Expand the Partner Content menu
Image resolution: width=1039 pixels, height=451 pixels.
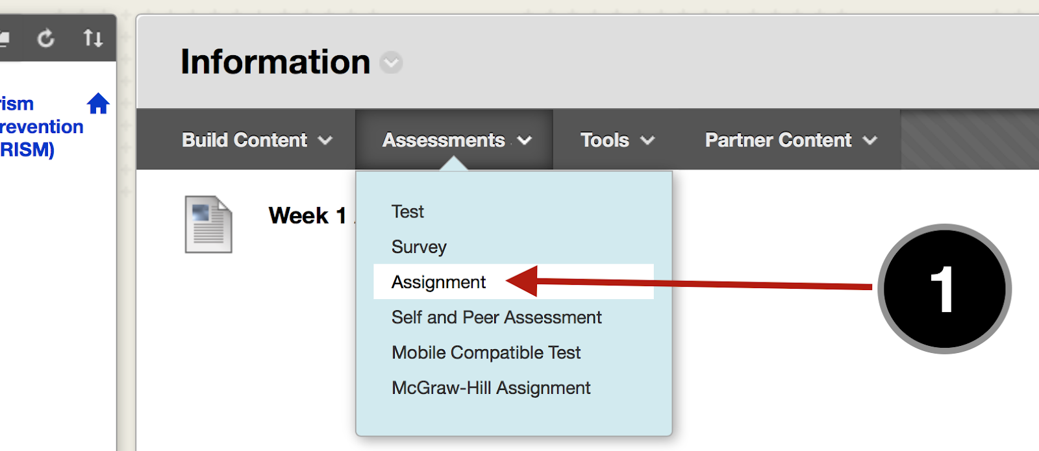click(790, 140)
